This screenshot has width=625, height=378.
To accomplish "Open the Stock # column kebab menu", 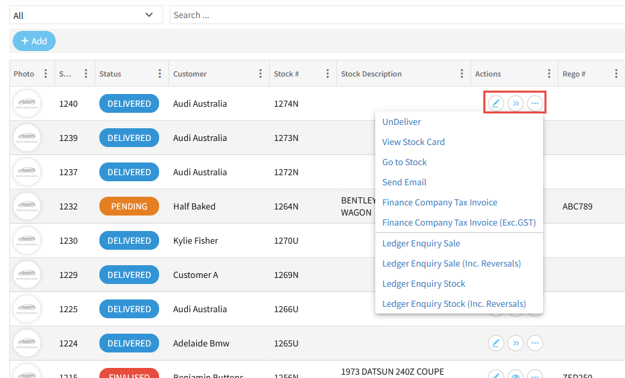I will click(328, 74).
